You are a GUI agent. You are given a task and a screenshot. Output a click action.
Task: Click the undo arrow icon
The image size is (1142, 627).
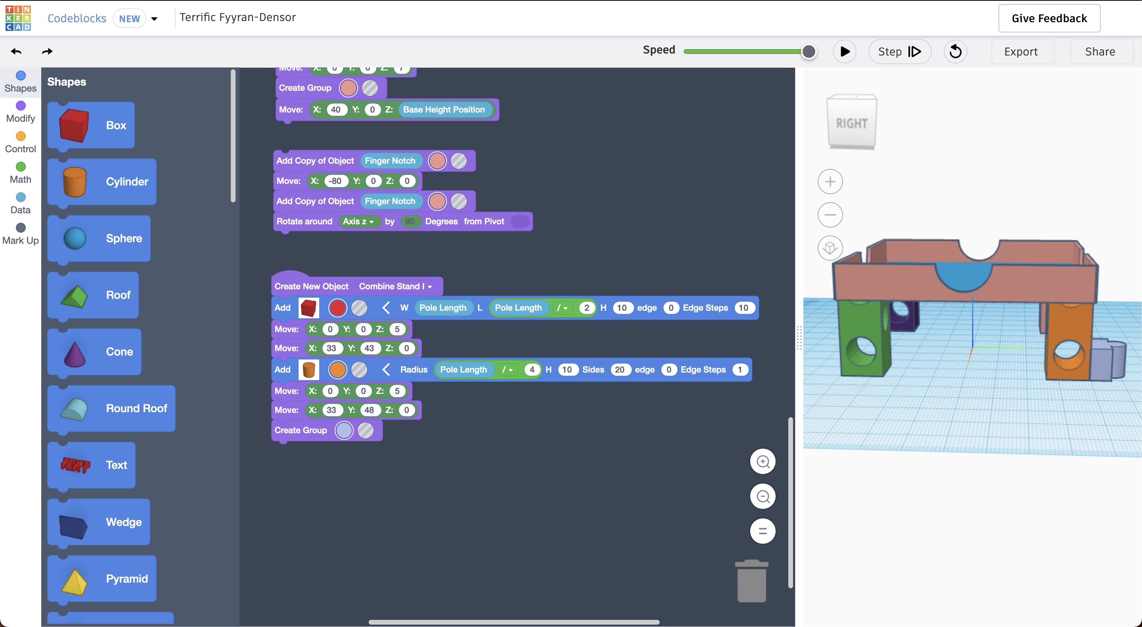pyautogui.click(x=16, y=52)
